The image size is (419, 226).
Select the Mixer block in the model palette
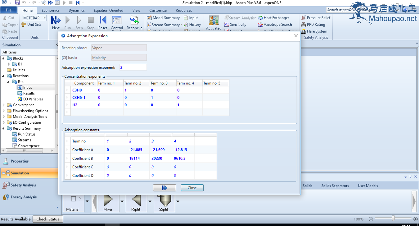[x=108, y=203]
